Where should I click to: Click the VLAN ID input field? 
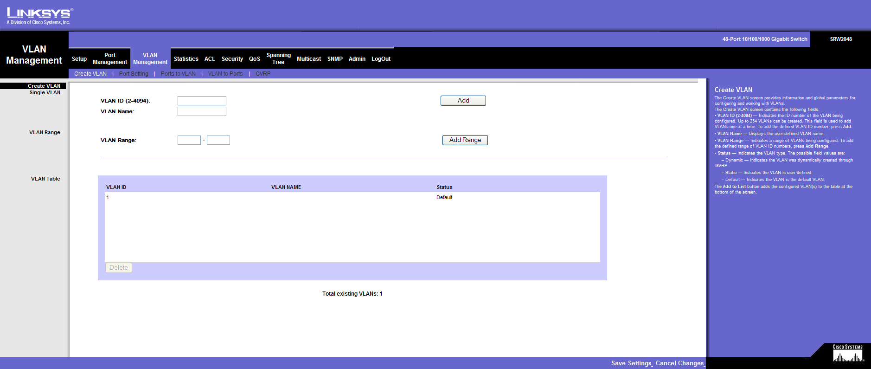(202, 101)
